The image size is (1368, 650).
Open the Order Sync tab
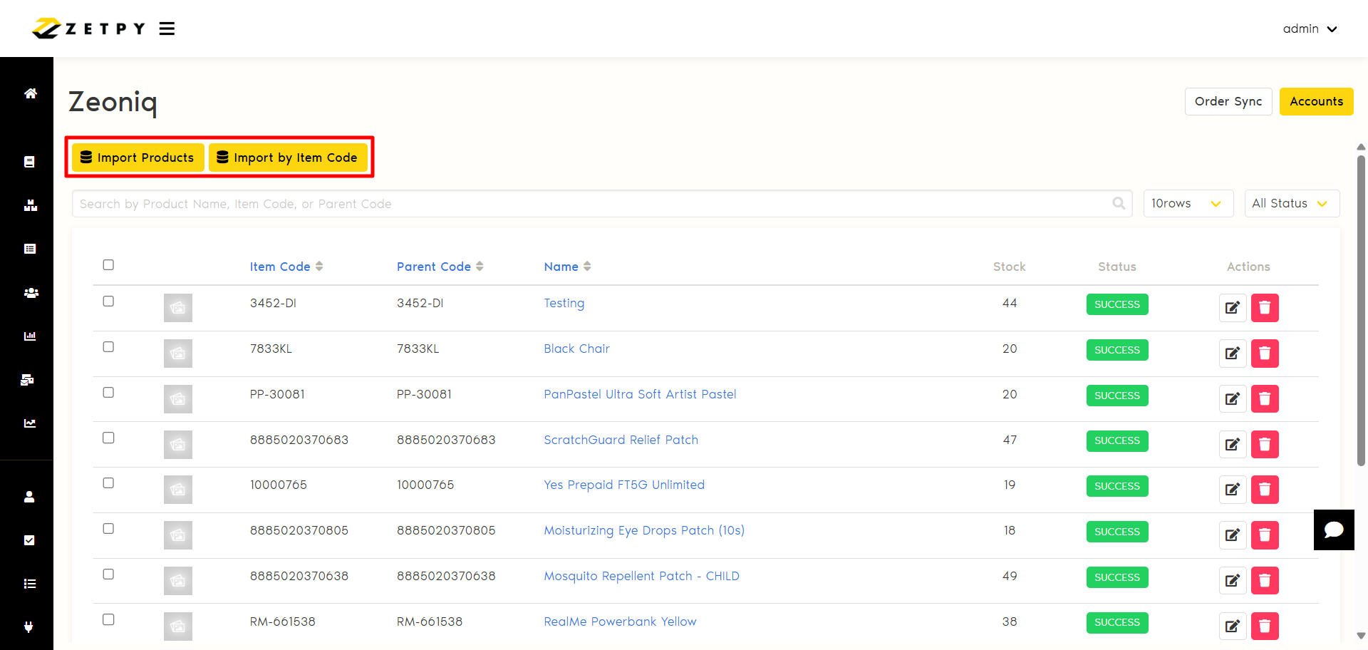tap(1228, 101)
